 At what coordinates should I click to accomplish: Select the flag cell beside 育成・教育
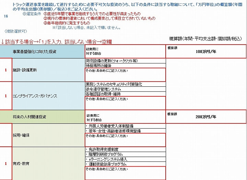click(5, 164)
